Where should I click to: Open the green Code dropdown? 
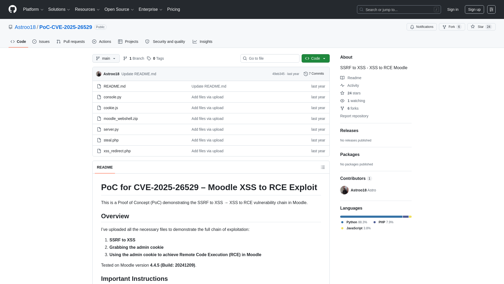[316, 58]
